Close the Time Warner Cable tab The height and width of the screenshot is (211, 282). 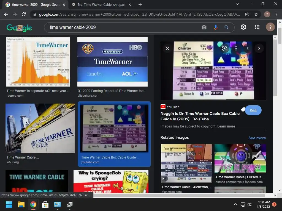[x=130, y=5]
